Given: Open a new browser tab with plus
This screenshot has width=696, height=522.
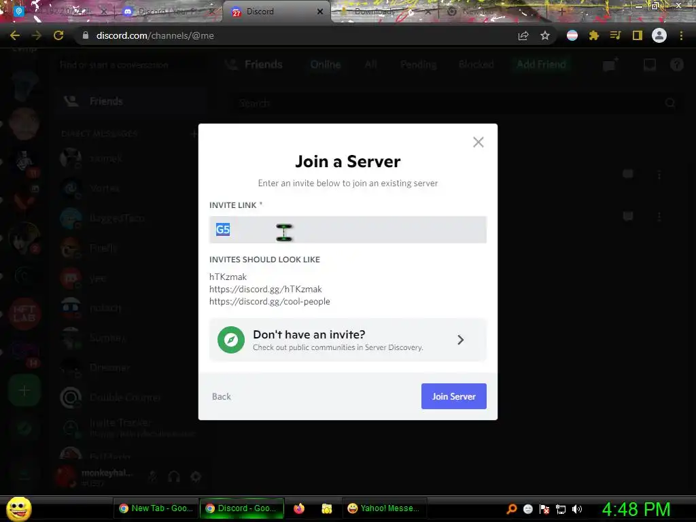Looking at the screenshot, I should coord(561,12).
